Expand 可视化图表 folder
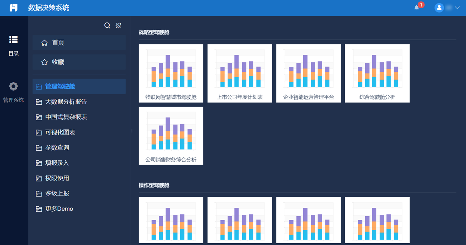Screen dimensions: 466x245 (79, 132)
